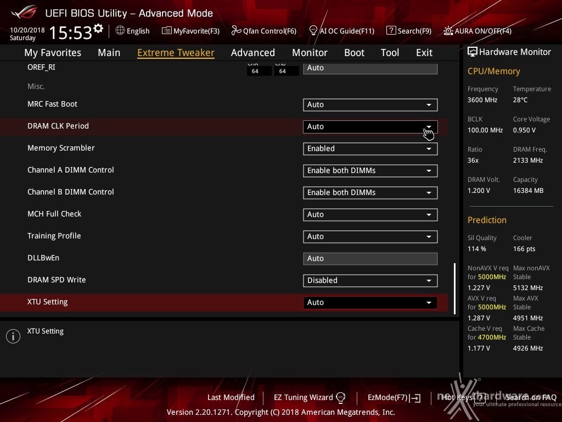Open the clock settings gear icon
Viewport: 562px width, 422px height.
click(x=98, y=29)
